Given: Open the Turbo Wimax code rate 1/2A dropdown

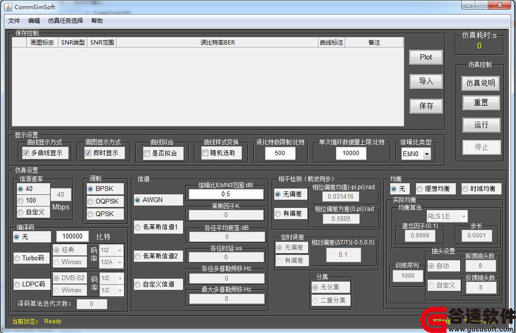Looking at the screenshot, I should tap(112, 262).
